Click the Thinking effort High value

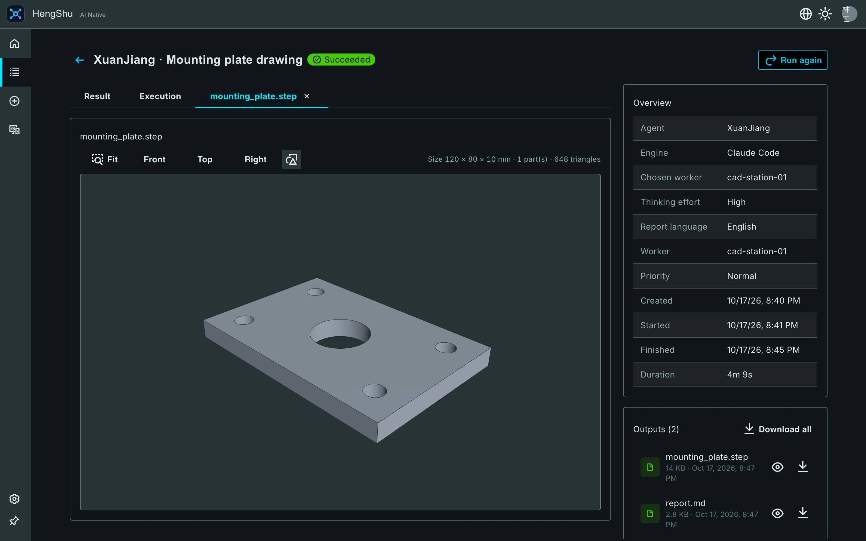[736, 202]
